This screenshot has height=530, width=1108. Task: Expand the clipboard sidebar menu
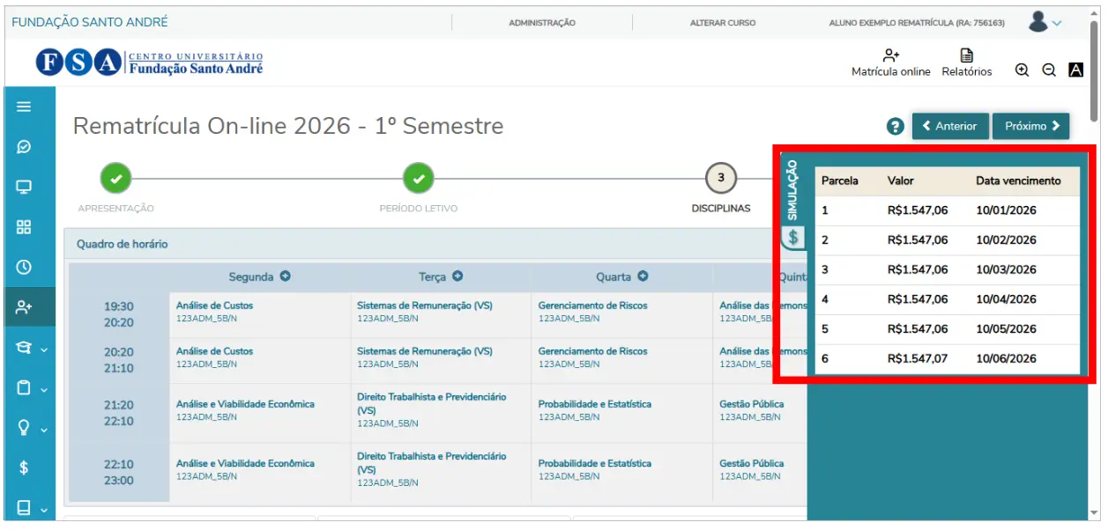(x=30, y=387)
